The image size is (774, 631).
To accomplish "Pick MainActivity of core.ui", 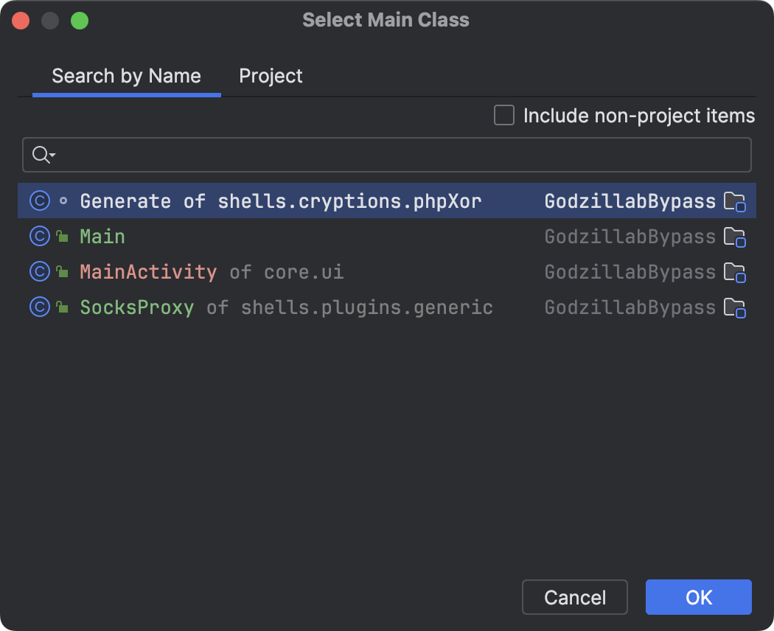I will click(x=212, y=272).
